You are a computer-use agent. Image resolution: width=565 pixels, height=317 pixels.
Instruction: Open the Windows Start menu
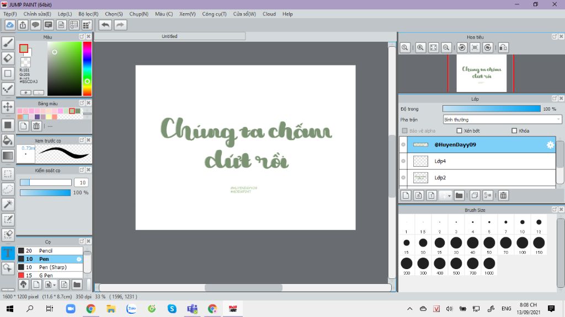(x=10, y=309)
